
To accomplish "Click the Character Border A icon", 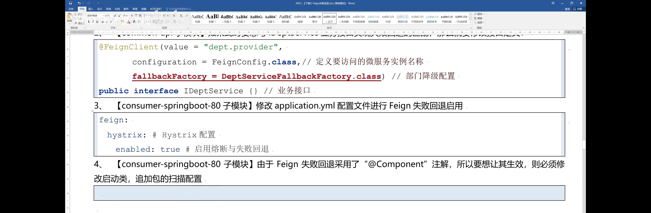I will (x=140, y=16).
